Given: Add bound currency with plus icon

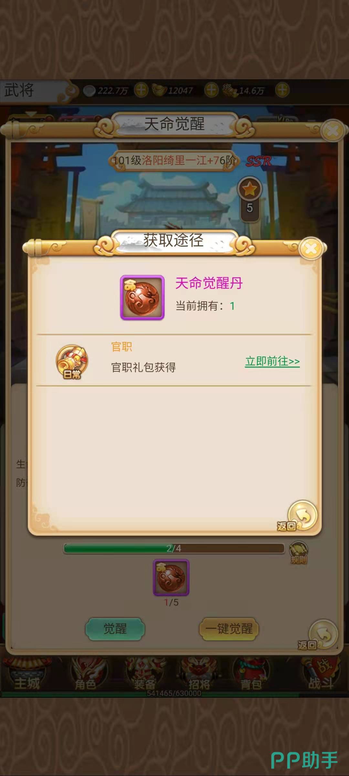Looking at the screenshot, I should (282, 90).
